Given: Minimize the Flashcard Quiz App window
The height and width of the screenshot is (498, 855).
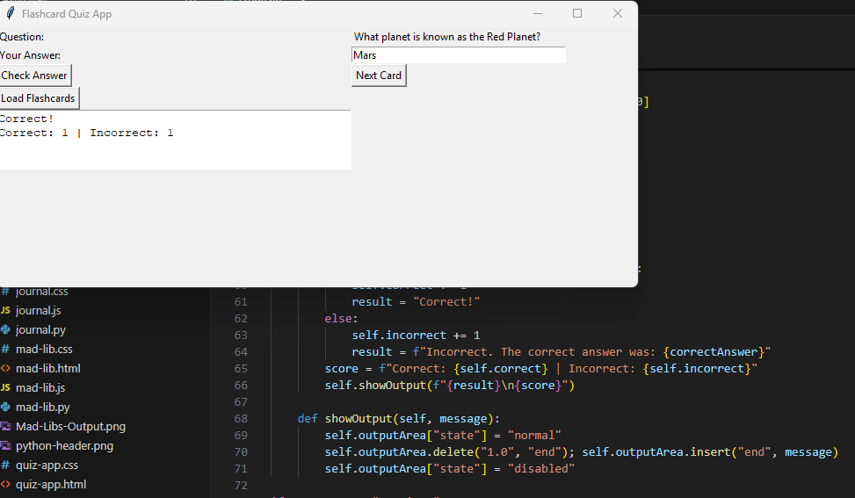Looking at the screenshot, I should pos(538,14).
